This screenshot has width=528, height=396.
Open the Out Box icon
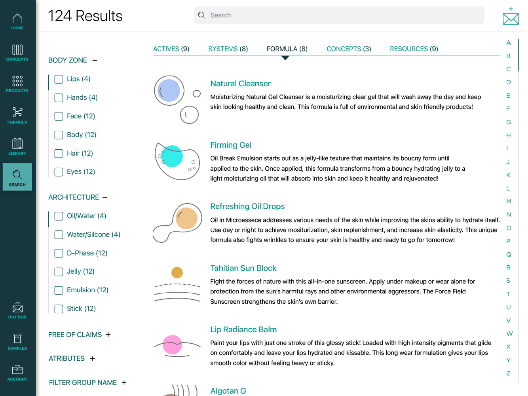[x=17, y=310]
